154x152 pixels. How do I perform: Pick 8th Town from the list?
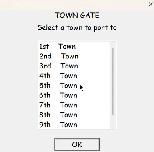tap(58, 115)
